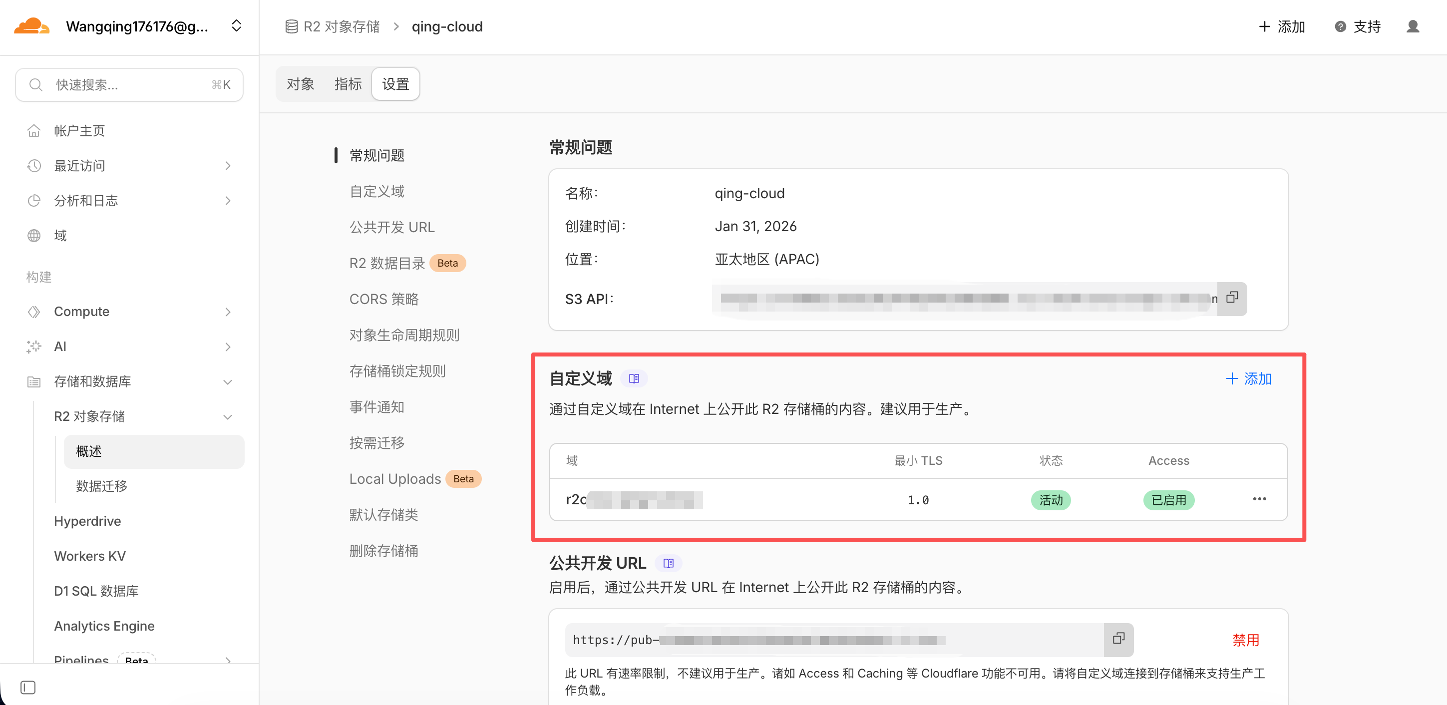The image size is (1447, 705).
Task: Switch to the 对象 tab
Action: (x=300, y=84)
